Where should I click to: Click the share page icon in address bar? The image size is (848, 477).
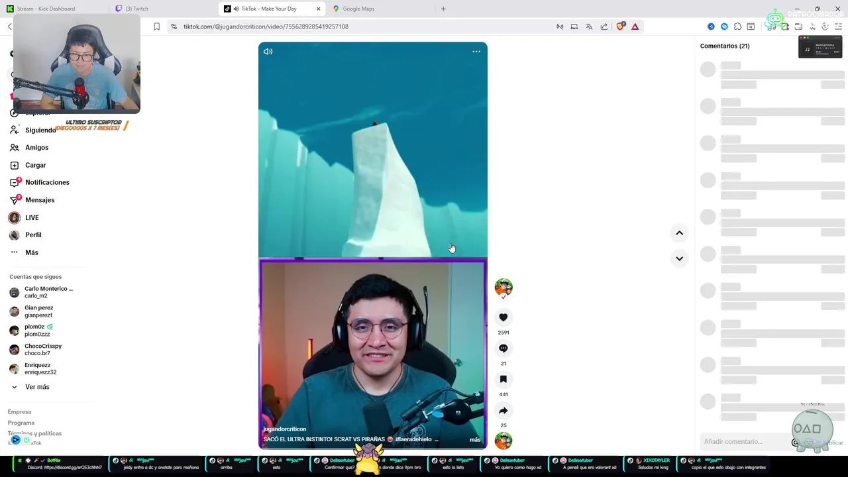[604, 26]
